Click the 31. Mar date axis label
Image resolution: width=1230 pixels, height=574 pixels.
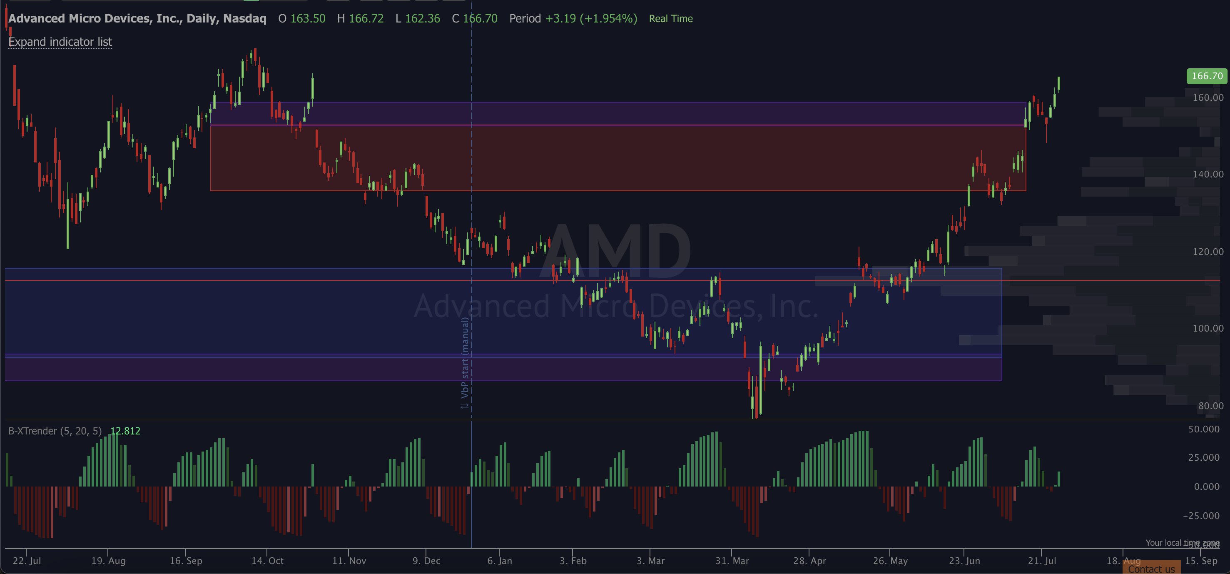point(732,561)
